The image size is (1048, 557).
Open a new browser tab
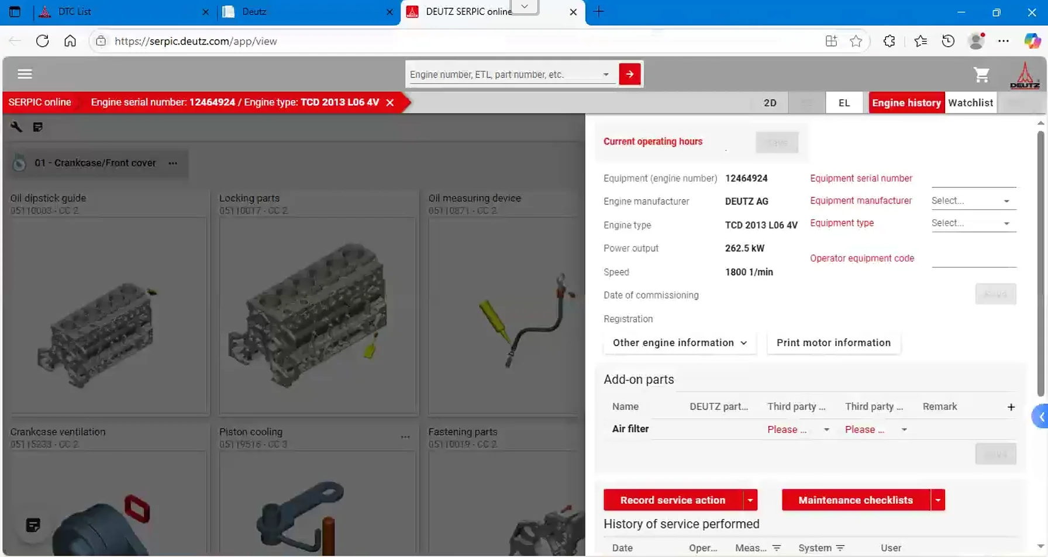pos(599,12)
